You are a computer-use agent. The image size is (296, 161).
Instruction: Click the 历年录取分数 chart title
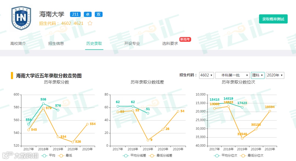tap(56, 82)
